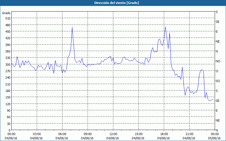The image size is (226, 141).
Task: Click the 390 tick label on the left axis
Action: pos(8,45)
